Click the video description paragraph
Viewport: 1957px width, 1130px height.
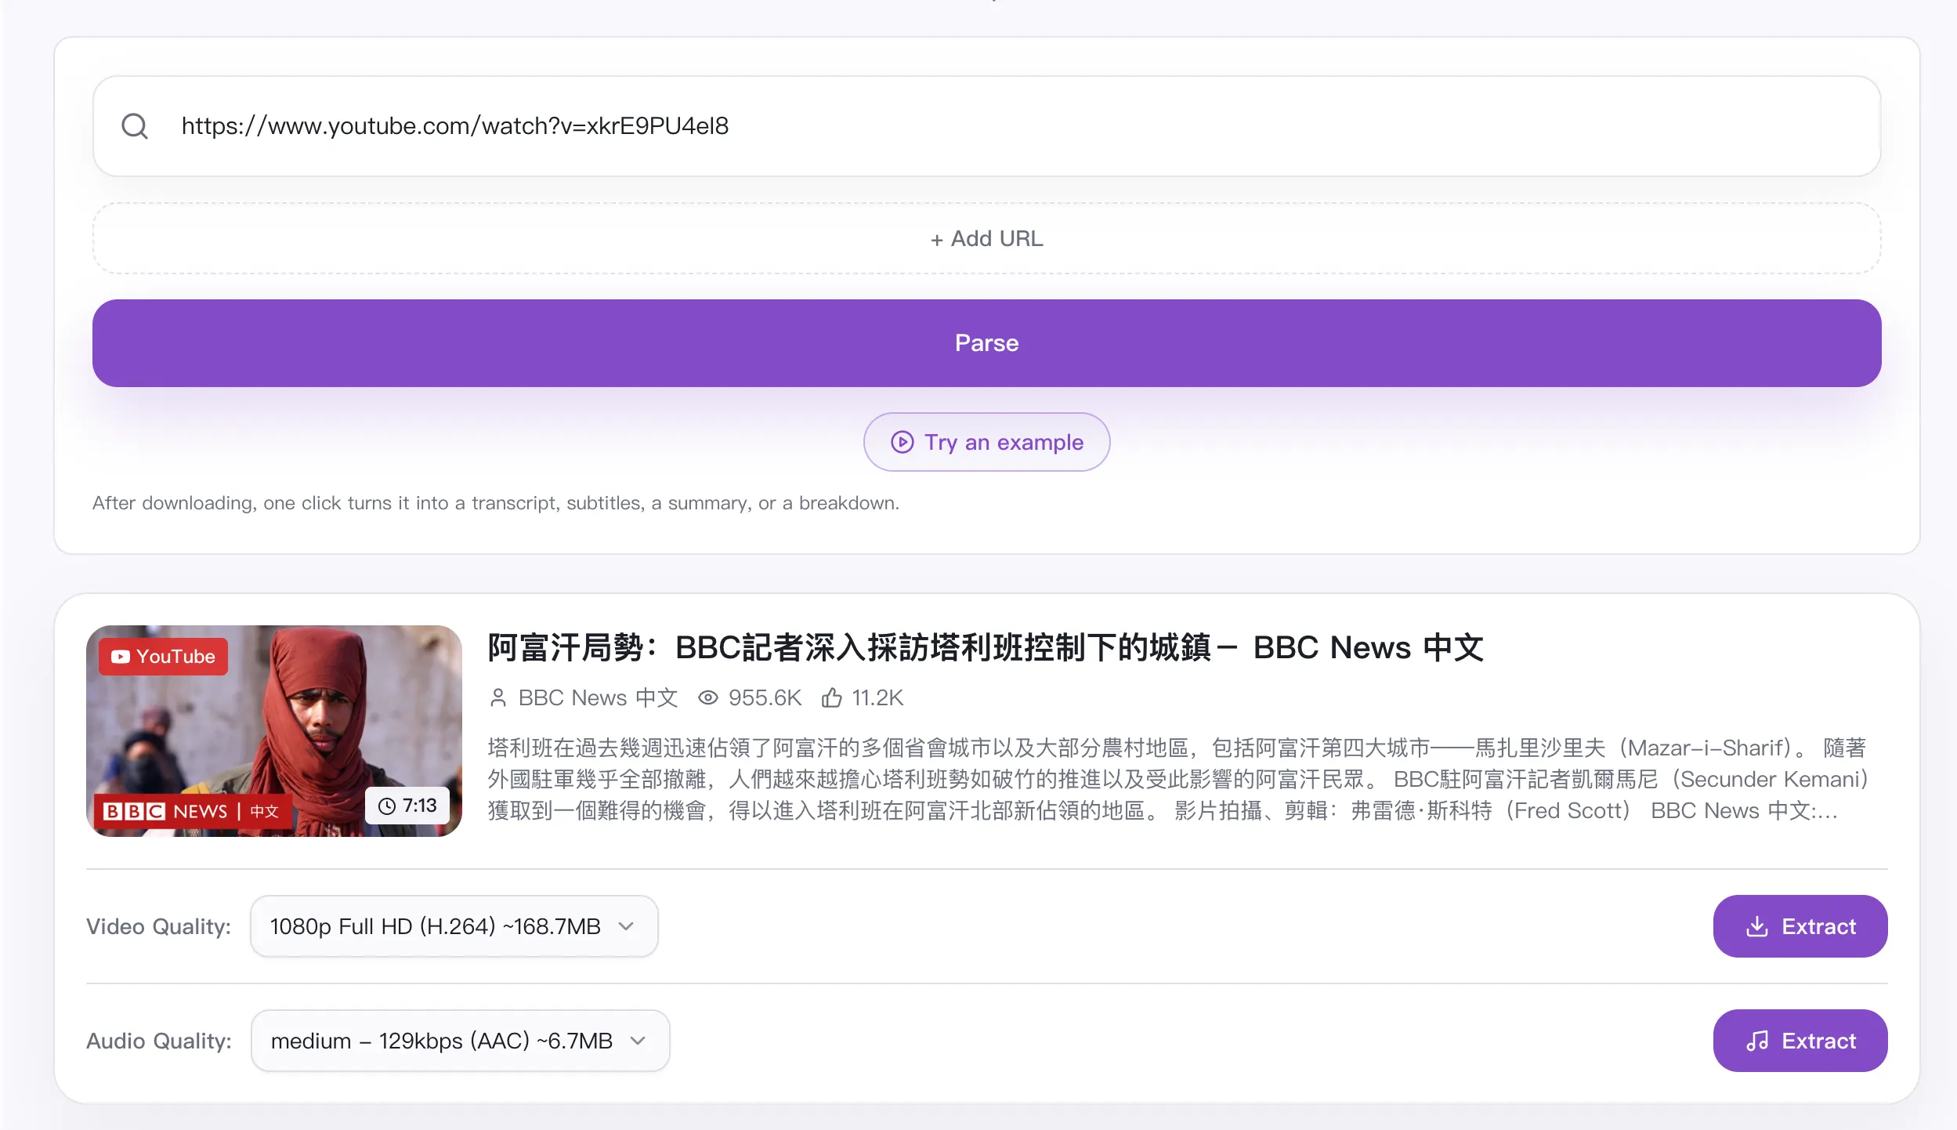(x=1178, y=779)
